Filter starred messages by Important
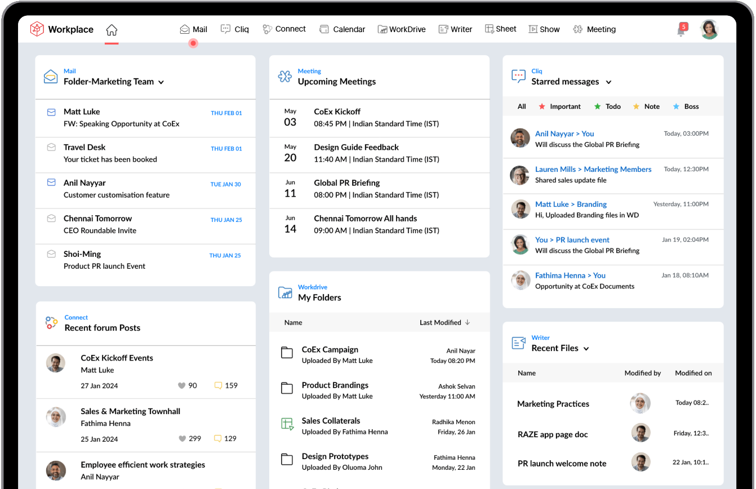756x489 pixels. point(560,106)
